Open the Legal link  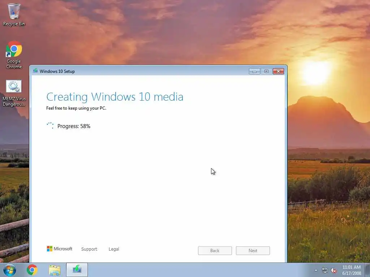click(114, 249)
